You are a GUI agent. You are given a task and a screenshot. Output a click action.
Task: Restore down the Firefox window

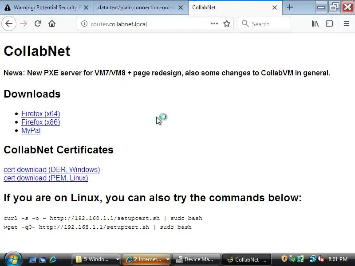click(x=335, y=7)
